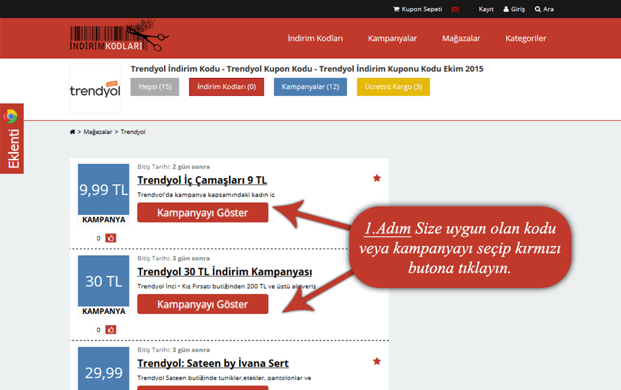
Task: Open the Kupon Sepeti cart link
Action: coord(417,9)
